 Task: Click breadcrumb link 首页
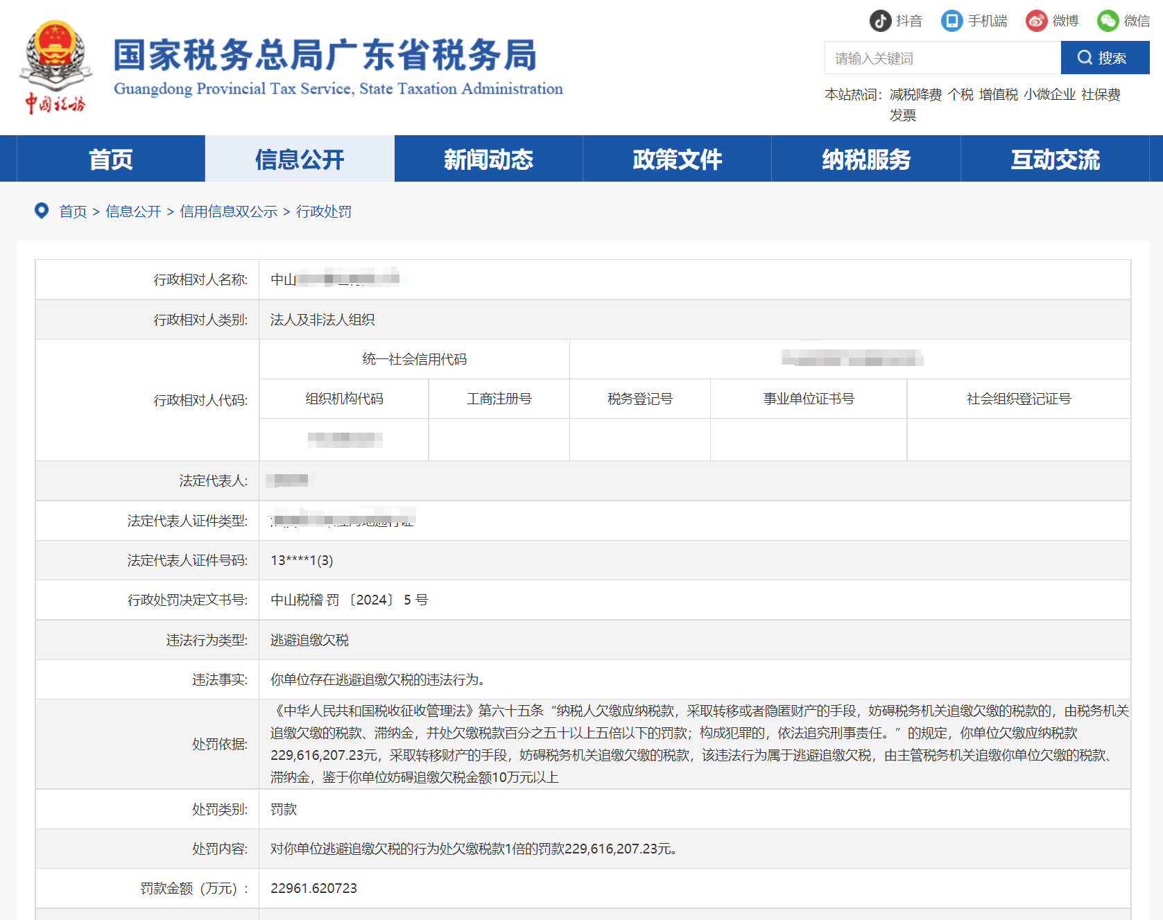coord(73,211)
